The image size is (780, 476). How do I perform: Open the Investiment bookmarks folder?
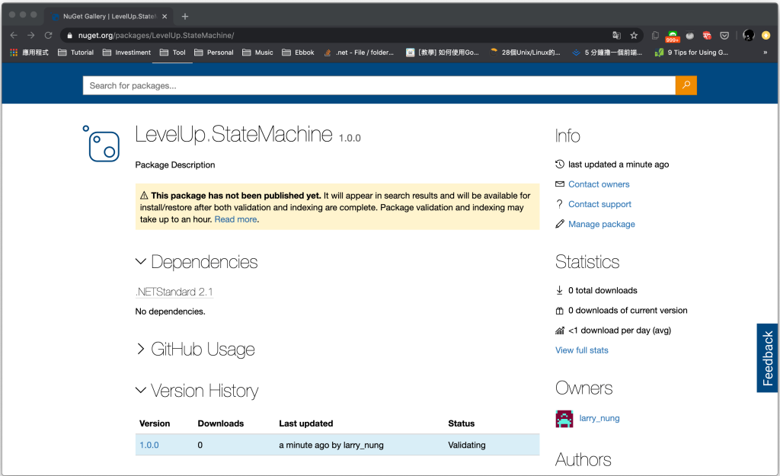click(x=127, y=53)
